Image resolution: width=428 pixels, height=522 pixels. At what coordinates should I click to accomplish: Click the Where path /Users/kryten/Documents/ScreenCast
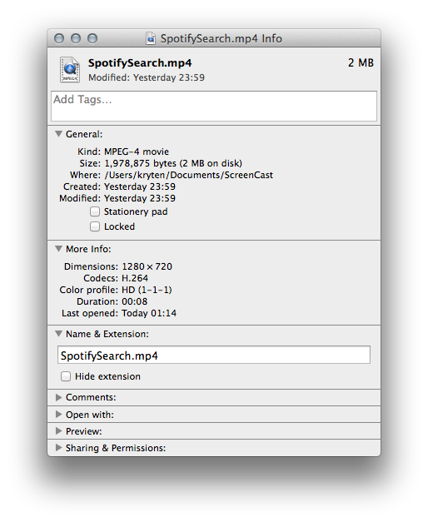pos(188,175)
